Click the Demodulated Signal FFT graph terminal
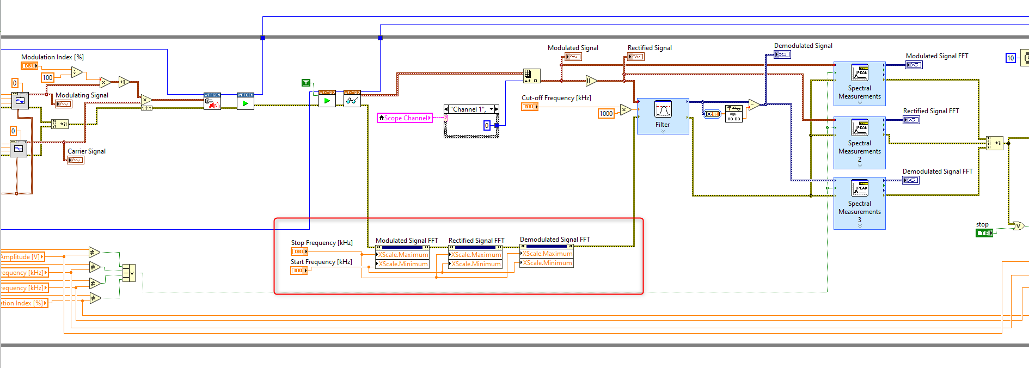Screen dimensions: 1029x368 click(x=911, y=180)
